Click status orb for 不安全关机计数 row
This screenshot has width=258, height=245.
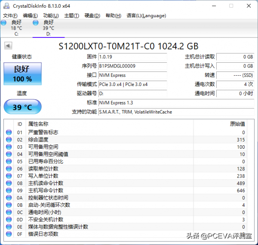(x=9, y=220)
